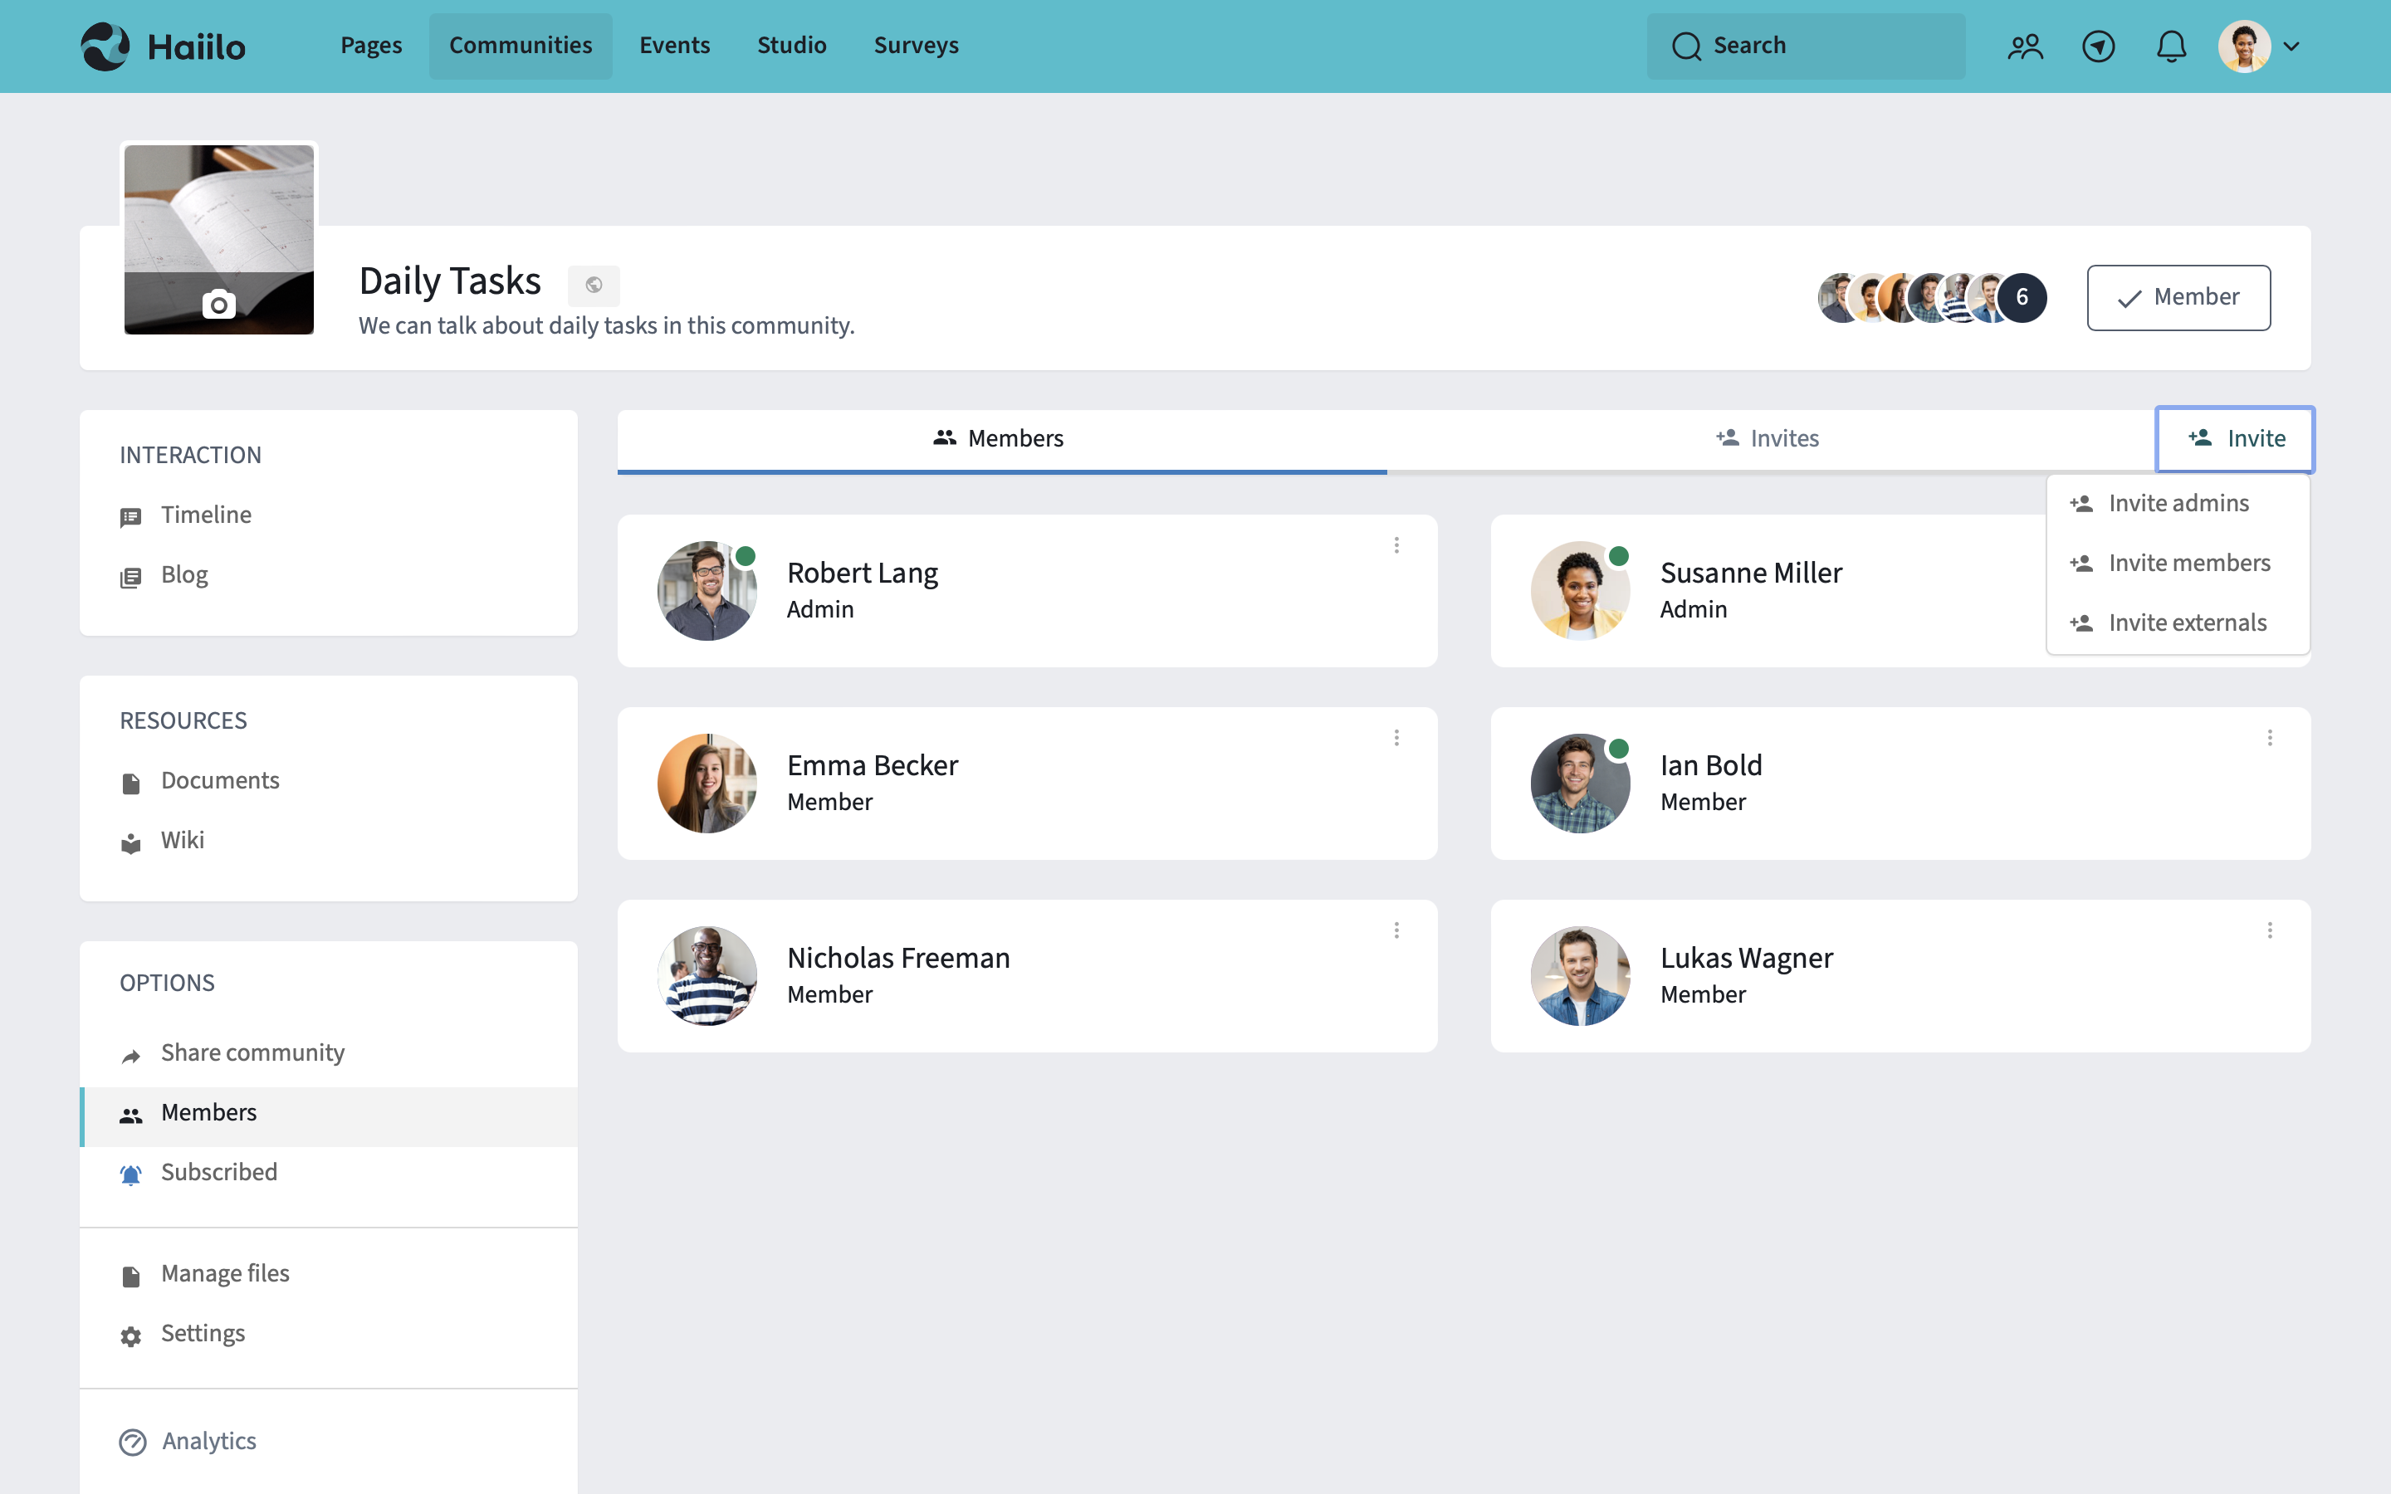Toggle the Member membership button

coord(2178,297)
